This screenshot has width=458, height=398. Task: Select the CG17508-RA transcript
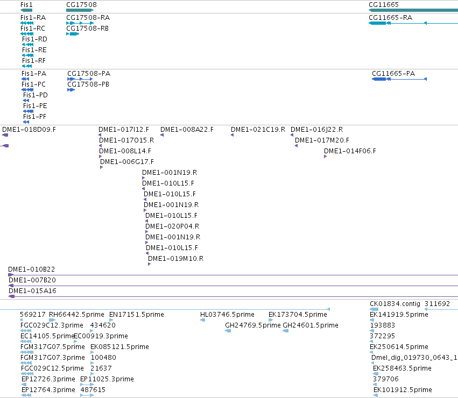click(88, 18)
